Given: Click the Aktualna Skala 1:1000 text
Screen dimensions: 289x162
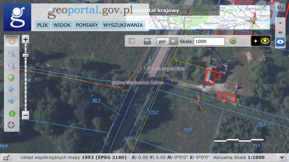Looking at the screenshot, I should [239, 157].
